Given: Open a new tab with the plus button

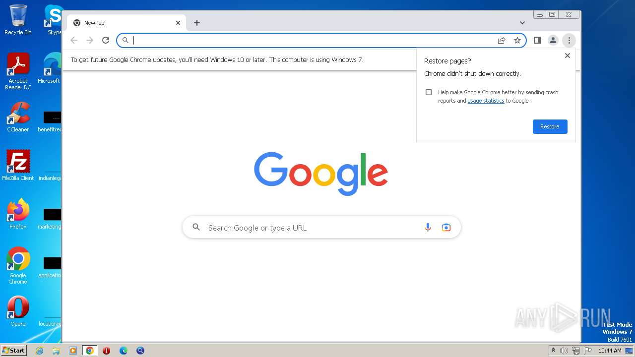Looking at the screenshot, I should click(197, 23).
